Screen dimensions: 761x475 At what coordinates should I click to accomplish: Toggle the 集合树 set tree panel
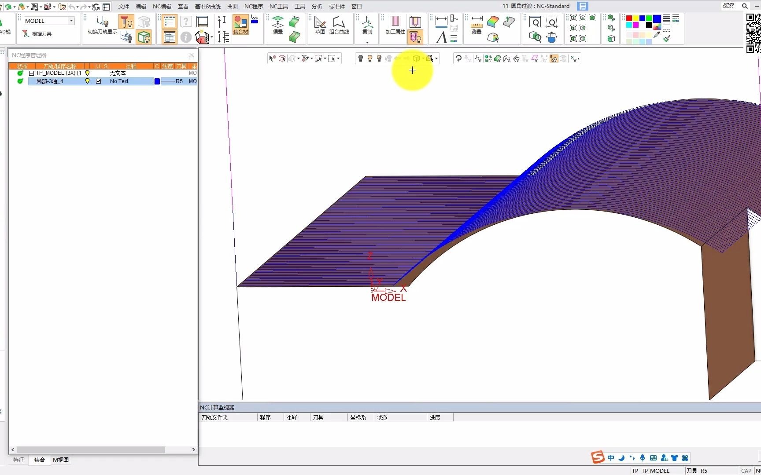pos(240,25)
